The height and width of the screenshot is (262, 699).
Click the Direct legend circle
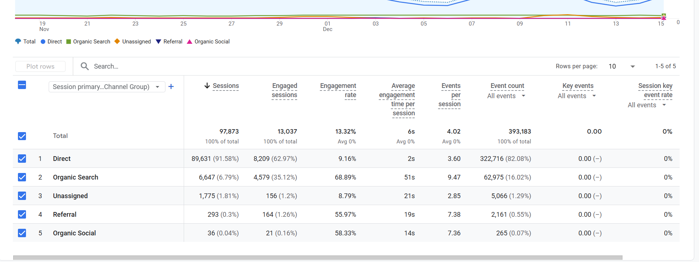(x=43, y=42)
